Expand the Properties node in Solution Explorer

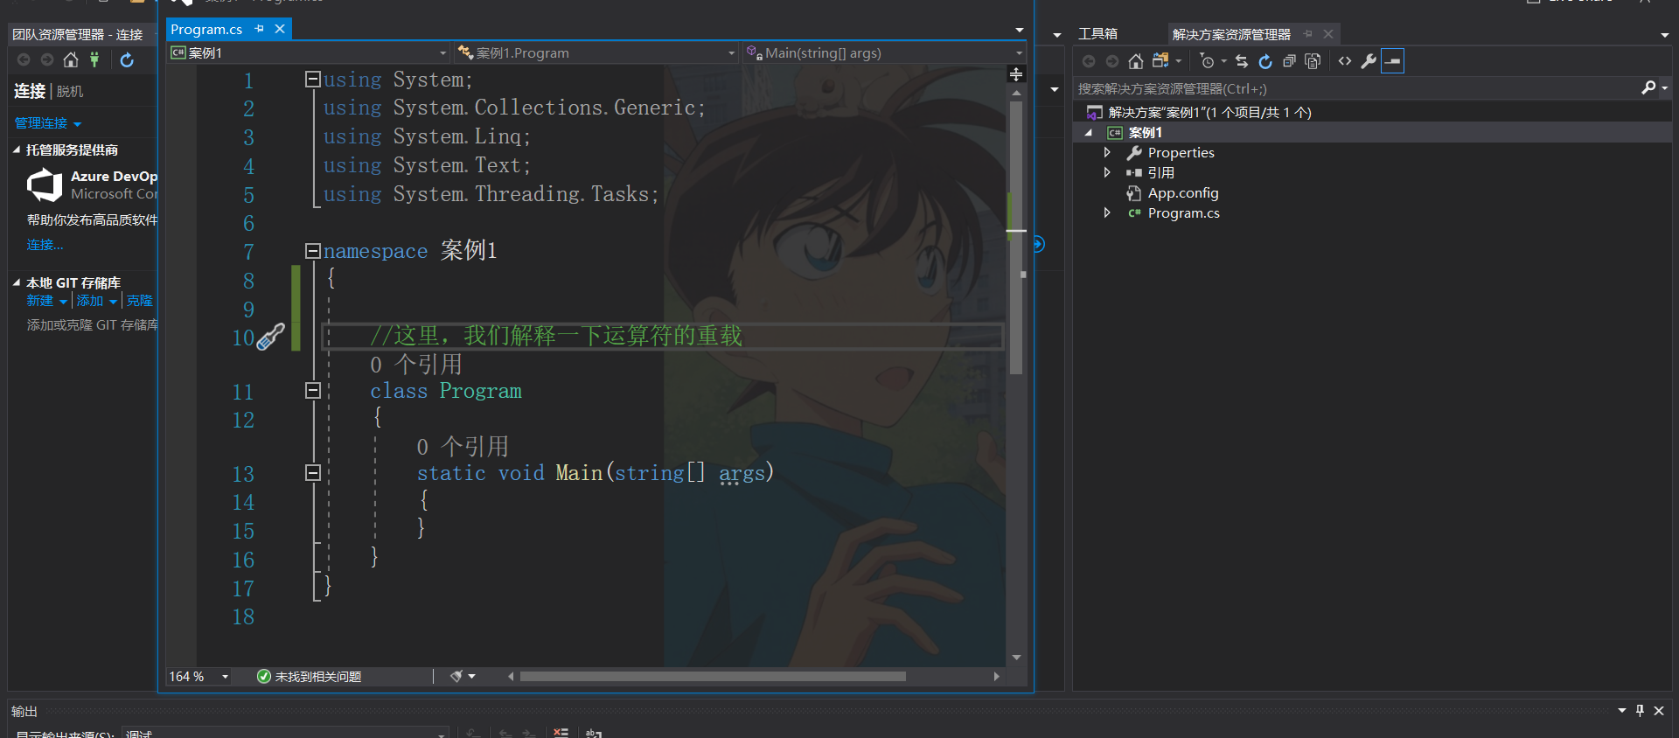tap(1107, 152)
